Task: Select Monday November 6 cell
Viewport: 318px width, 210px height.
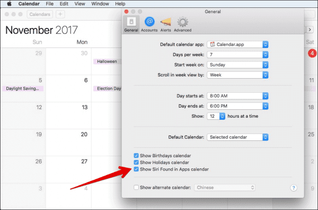Action: pyautogui.click(x=68, y=89)
